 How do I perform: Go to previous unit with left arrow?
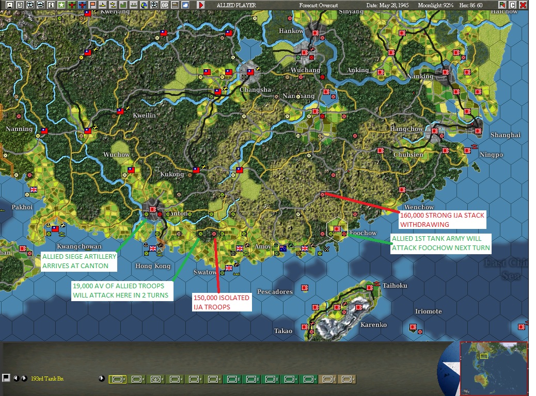16,378
